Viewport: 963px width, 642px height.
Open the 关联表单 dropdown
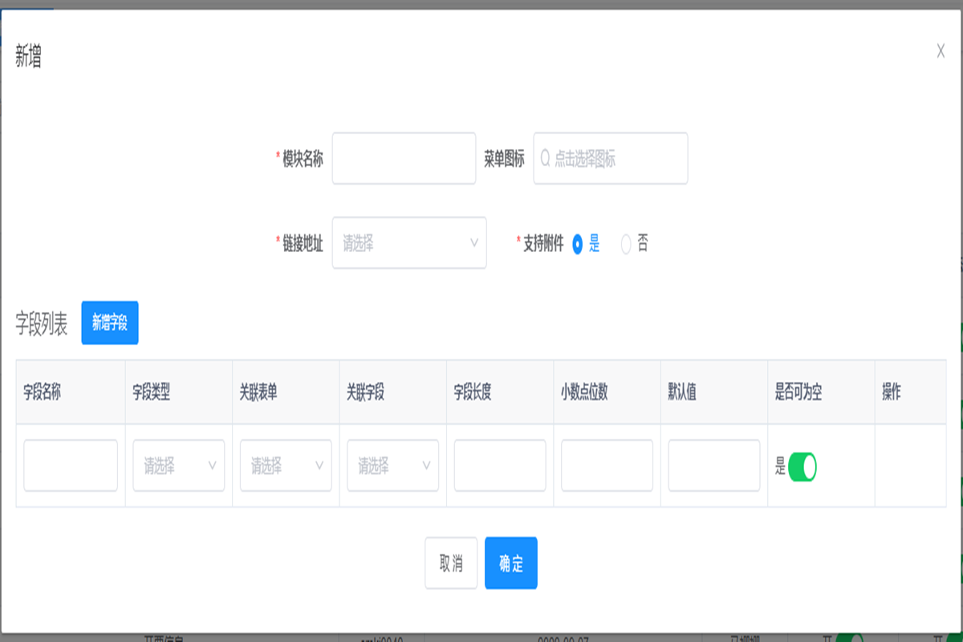click(285, 465)
